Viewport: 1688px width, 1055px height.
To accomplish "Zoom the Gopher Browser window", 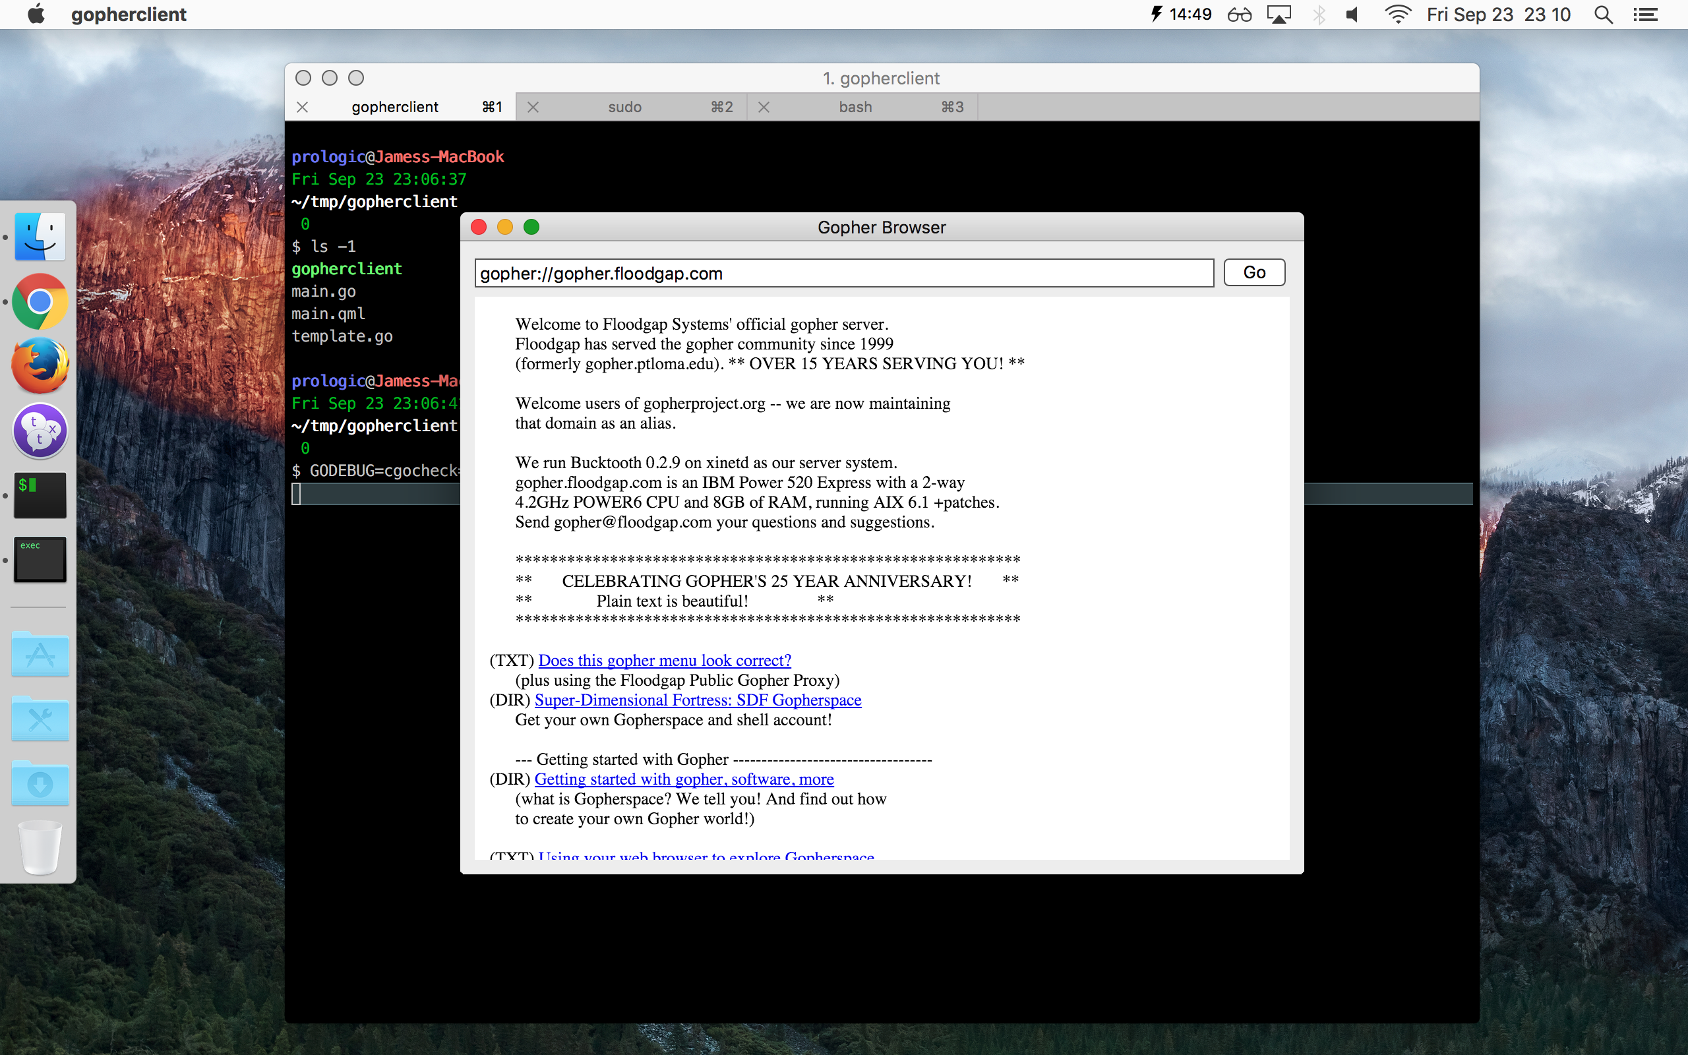I will click(531, 227).
